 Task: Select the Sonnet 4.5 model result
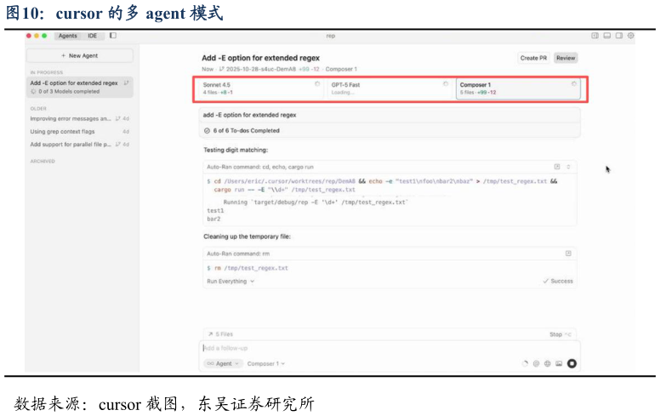259,88
